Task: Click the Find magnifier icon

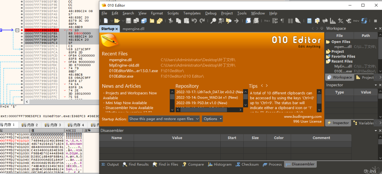Action: click(x=213, y=21)
